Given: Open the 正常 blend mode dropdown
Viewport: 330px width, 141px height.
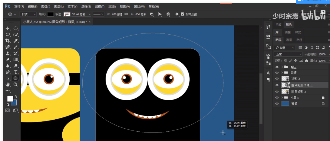Looking at the screenshot, I should (288, 54).
